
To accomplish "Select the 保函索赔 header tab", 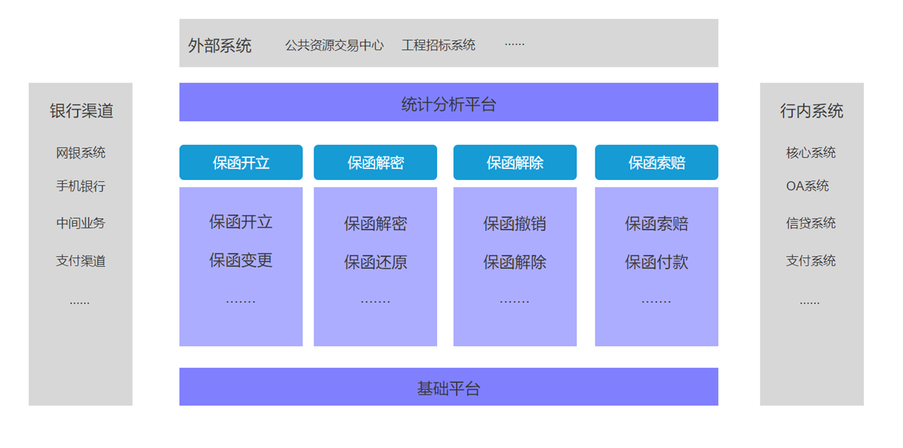I will click(656, 163).
